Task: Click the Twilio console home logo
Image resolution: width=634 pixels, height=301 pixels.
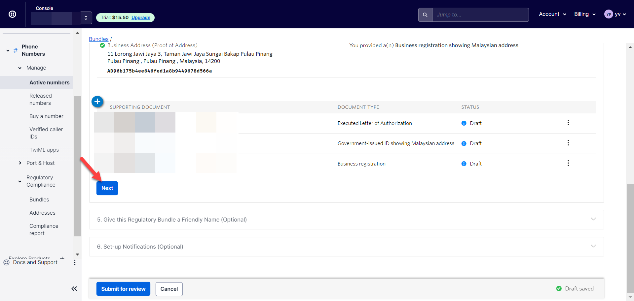Action: pos(12,14)
